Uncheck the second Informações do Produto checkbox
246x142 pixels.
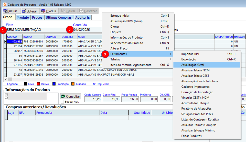point(6,98)
